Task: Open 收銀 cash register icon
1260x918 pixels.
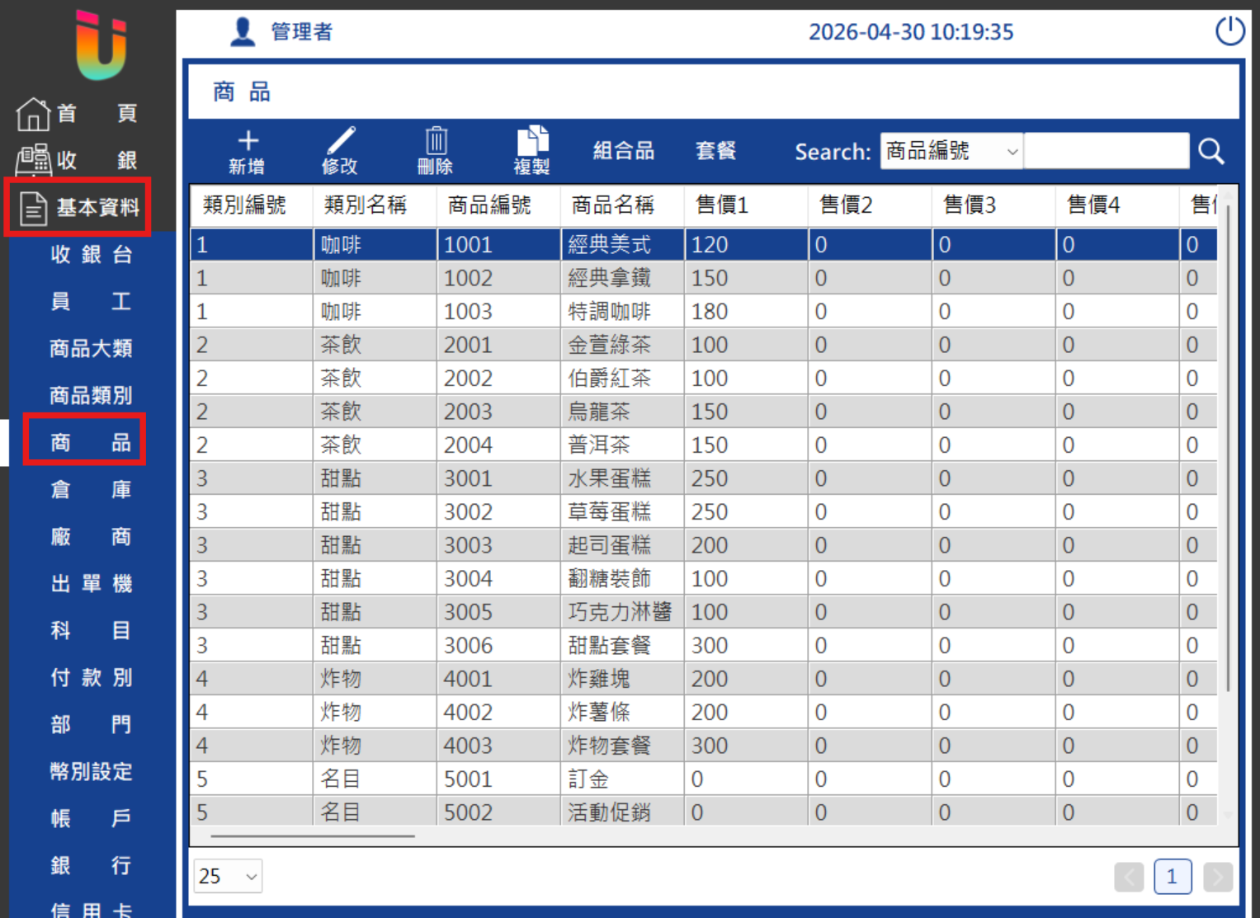Action: coord(33,160)
